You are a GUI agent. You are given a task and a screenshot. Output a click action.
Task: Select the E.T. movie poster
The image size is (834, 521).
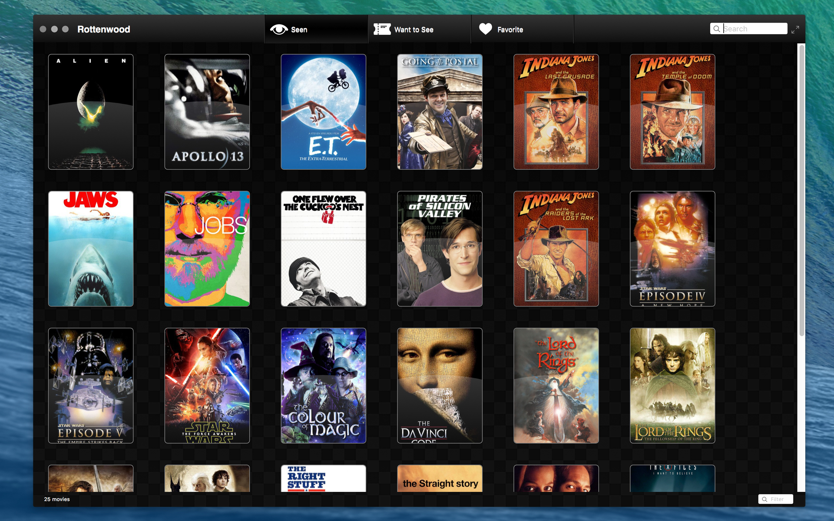pos(324,112)
